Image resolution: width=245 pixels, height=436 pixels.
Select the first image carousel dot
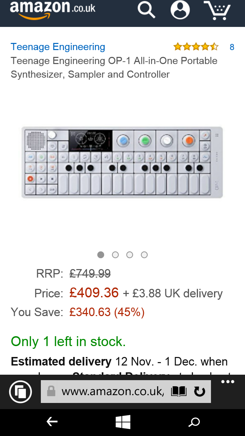coord(101,255)
